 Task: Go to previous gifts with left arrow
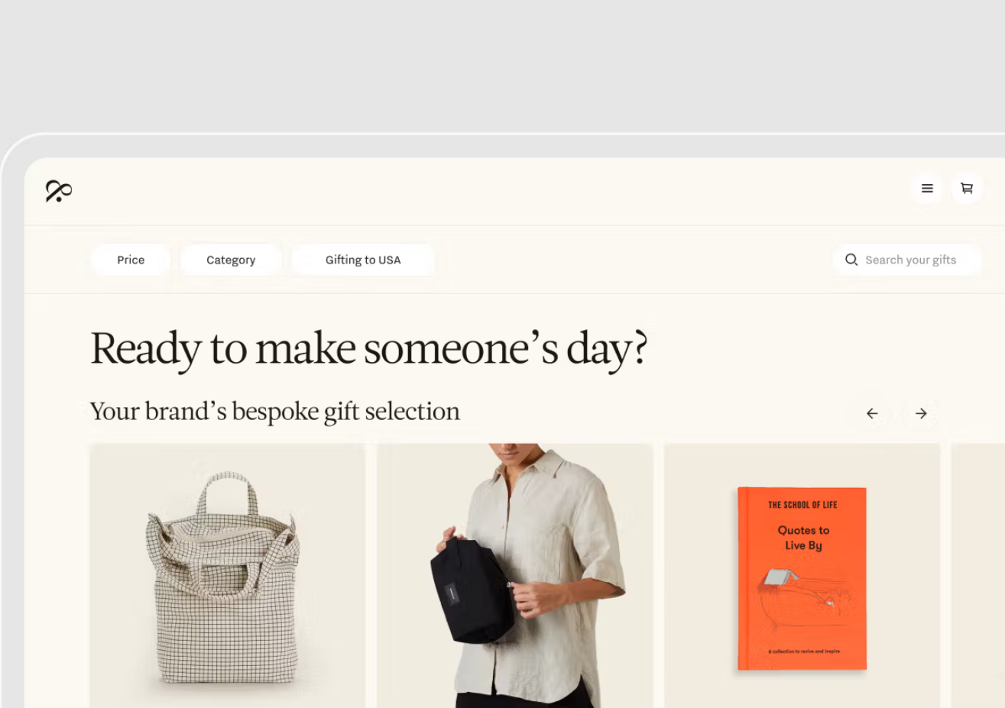point(872,413)
